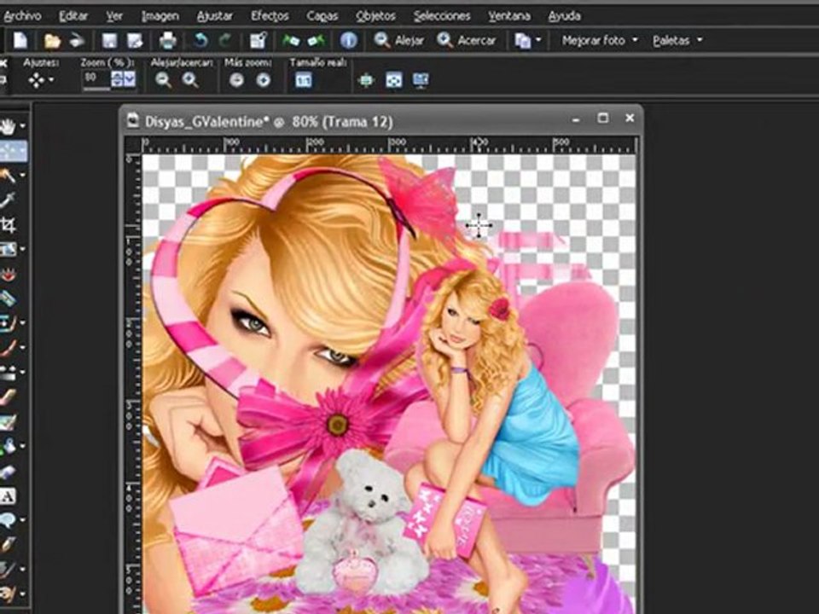Viewport: 819px width, 614px height.
Task: Click the image properties icon beside Redo
Action: [258, 40]
